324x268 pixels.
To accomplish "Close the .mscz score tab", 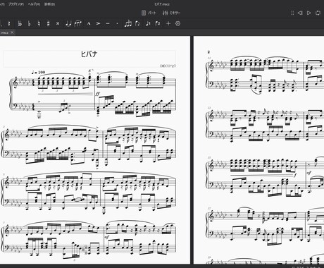I will pyautogui.click(x=12, y=32).
